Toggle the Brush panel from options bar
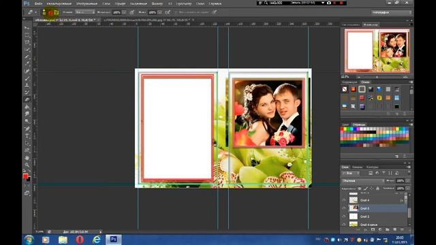This screenshot has height=245, width=436. click(x=56, y=12)
